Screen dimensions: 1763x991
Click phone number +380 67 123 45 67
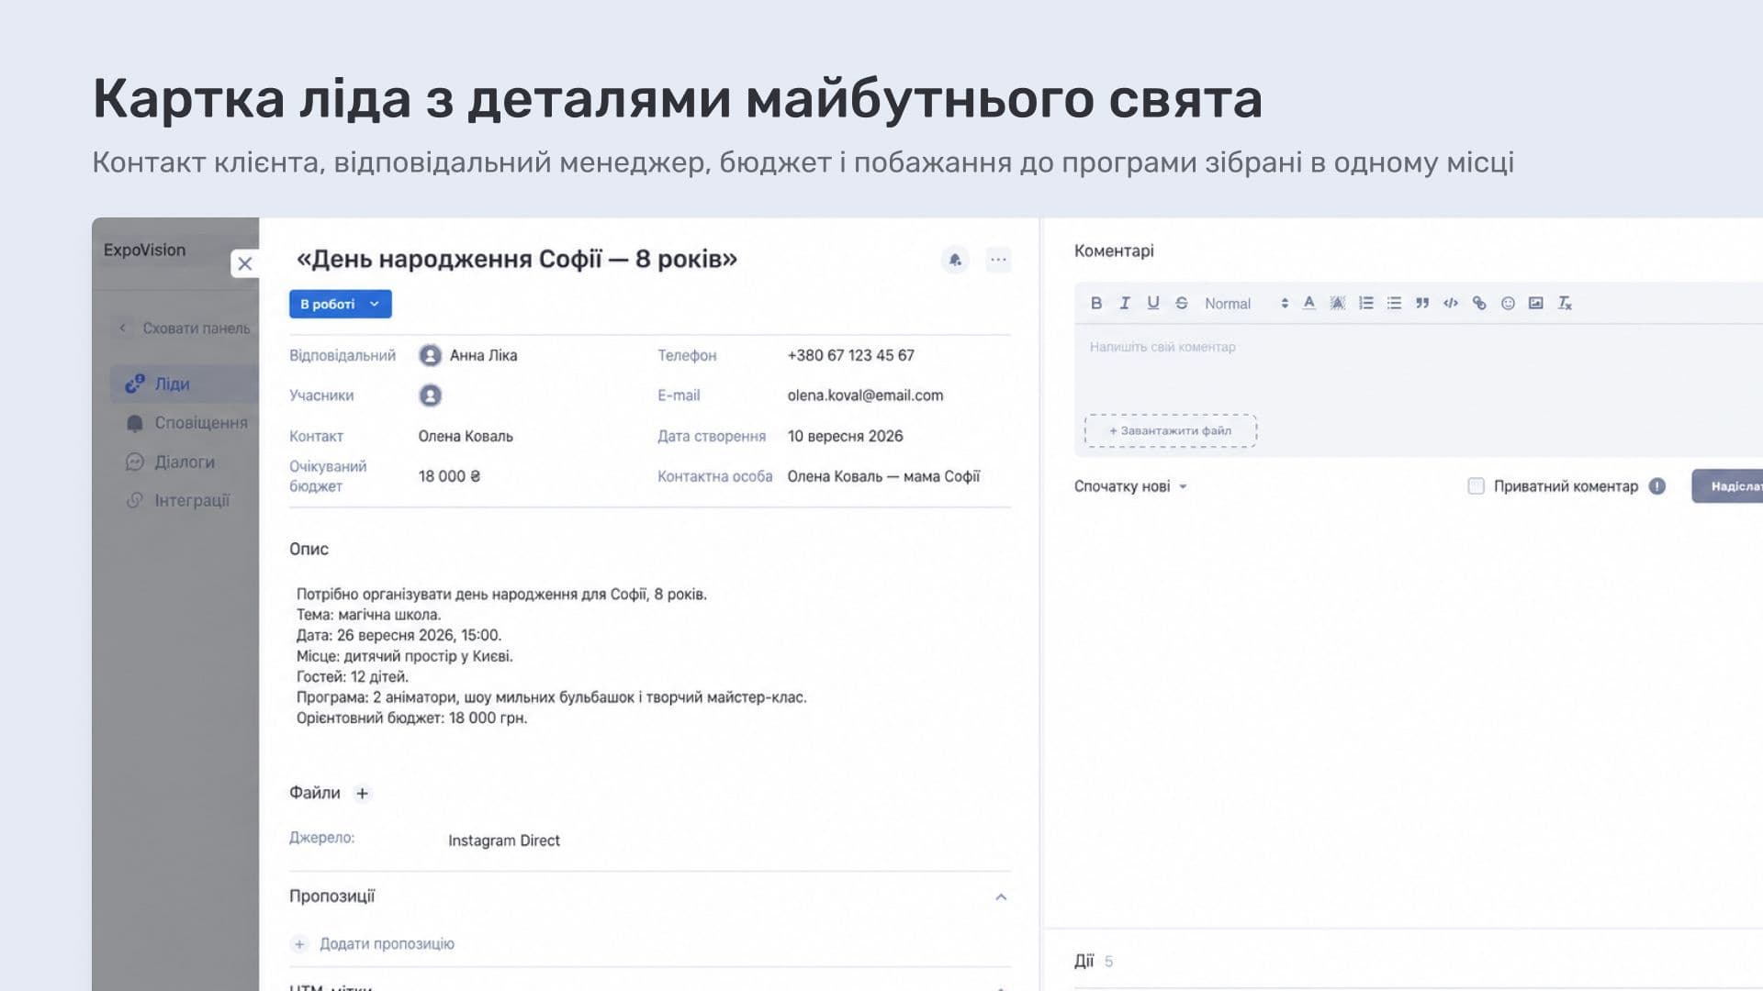(x=850, y=355)
